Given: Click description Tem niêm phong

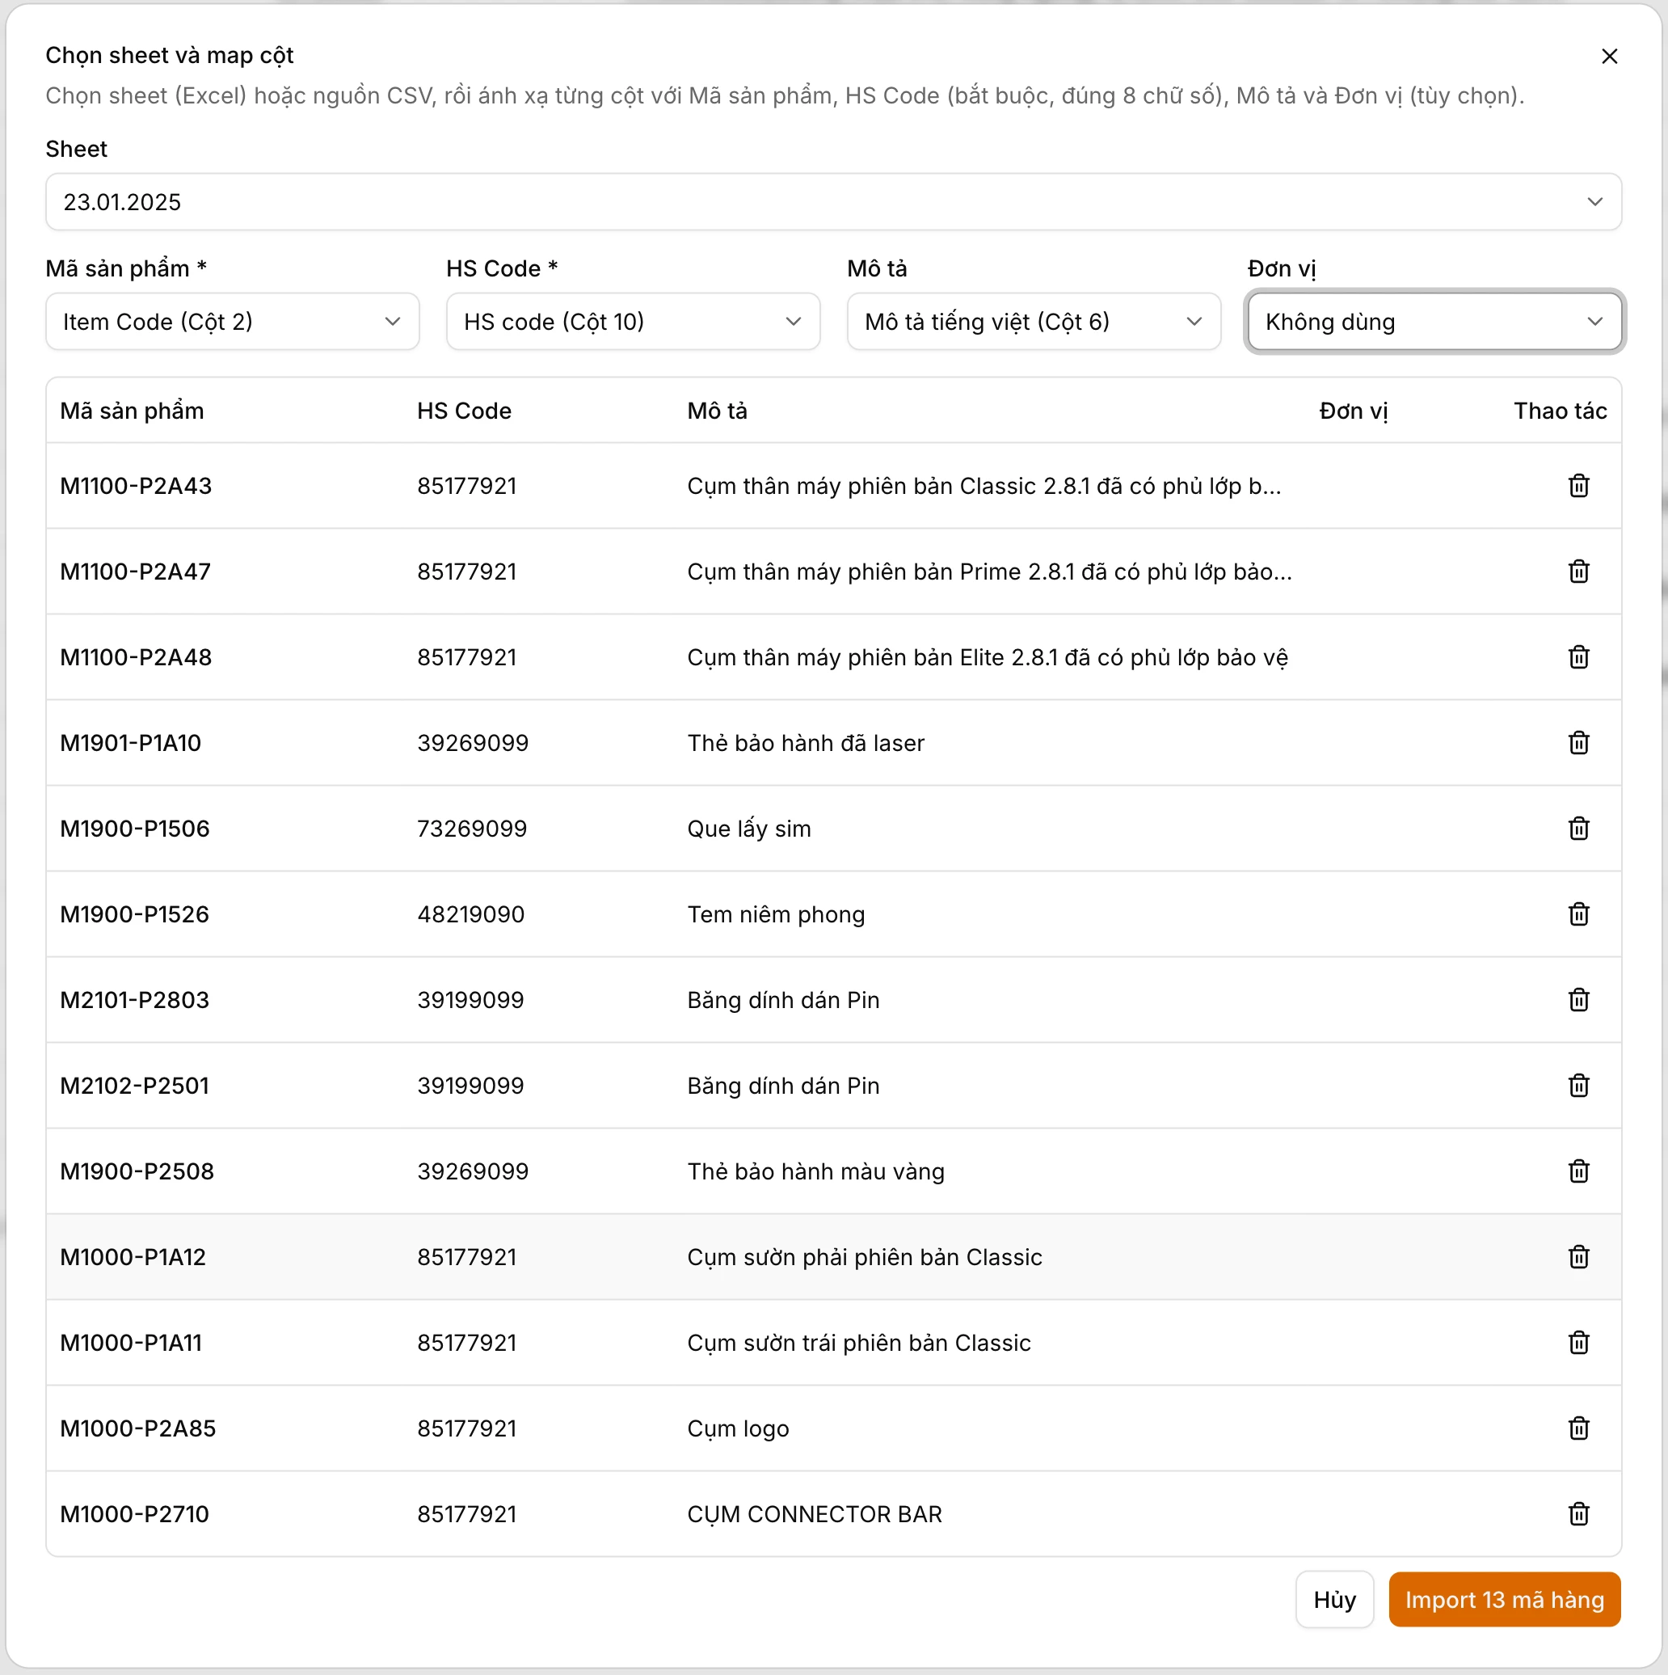Looking at the screenshot, I should click(776, 914).
